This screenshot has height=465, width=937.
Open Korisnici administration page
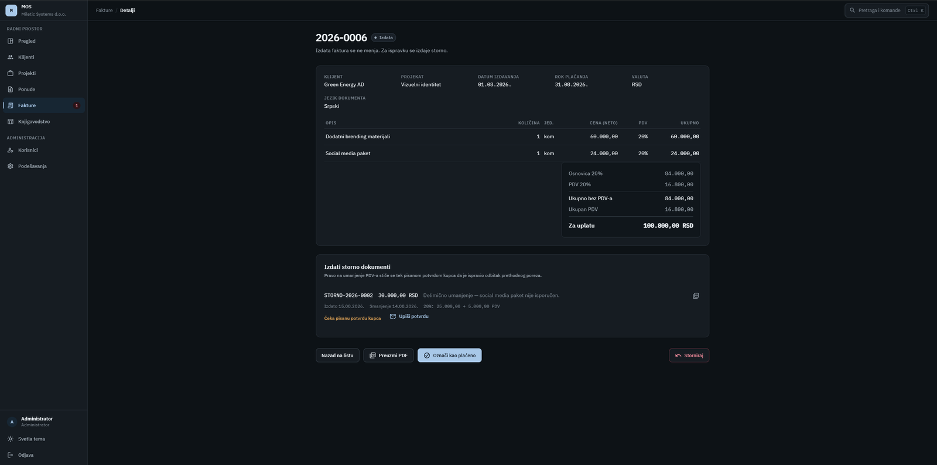tap(44, 150)
